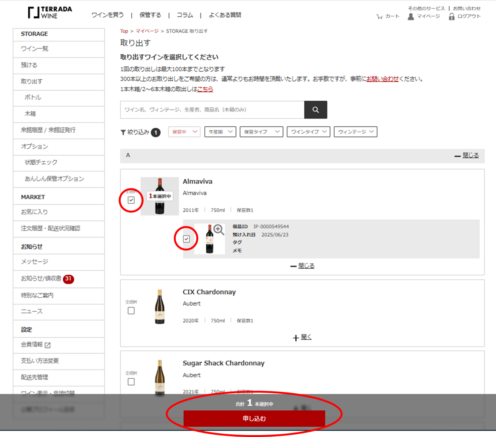
Task: Click the Almaviva main bottle thumbnail
Action: click(160, 196)
